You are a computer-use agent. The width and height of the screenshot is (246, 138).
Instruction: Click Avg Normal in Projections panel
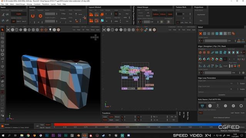pos(201,15)
